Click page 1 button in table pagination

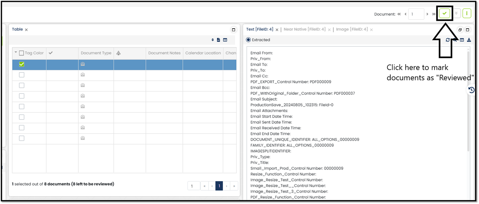219,186
